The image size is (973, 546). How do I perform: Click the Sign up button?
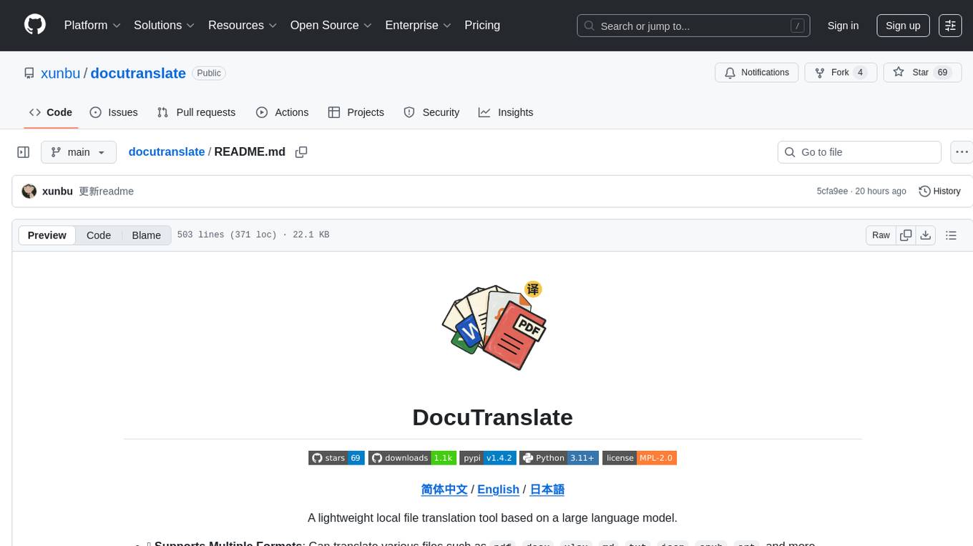coord(903,26)
